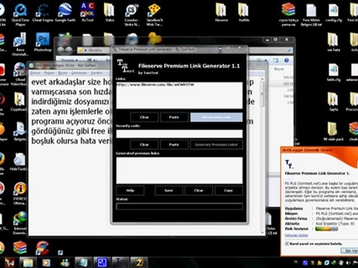This screenshot has width=358, height=268.
Task: Open QuickTime Player desktop icon
Action: tap(20, 15)
